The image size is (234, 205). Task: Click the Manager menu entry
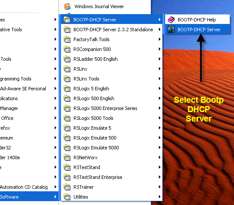tap(29, 108)
